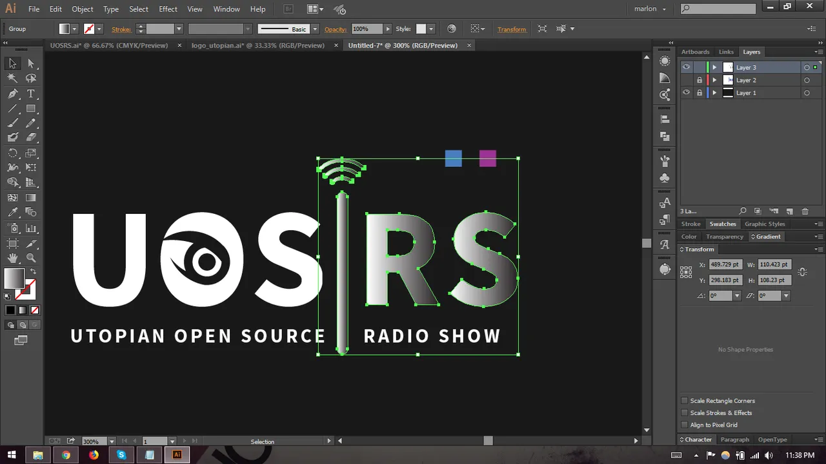
Task: Select the Direct Selection tool
Action: [31, 63]
